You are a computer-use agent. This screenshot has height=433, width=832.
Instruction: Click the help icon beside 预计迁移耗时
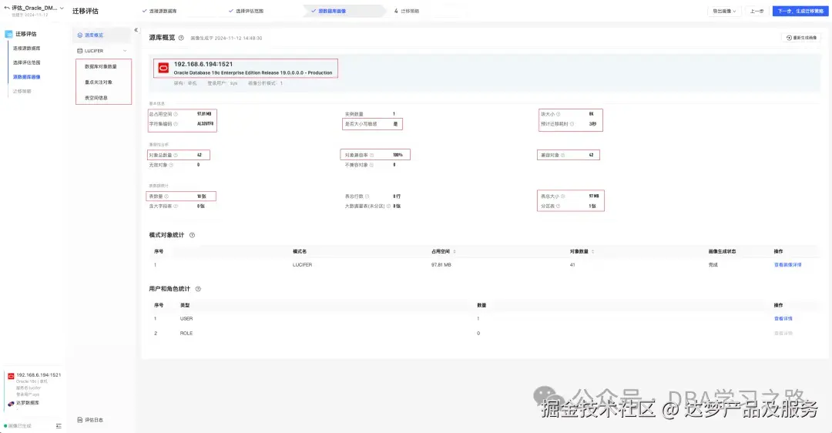pos(572,124)
